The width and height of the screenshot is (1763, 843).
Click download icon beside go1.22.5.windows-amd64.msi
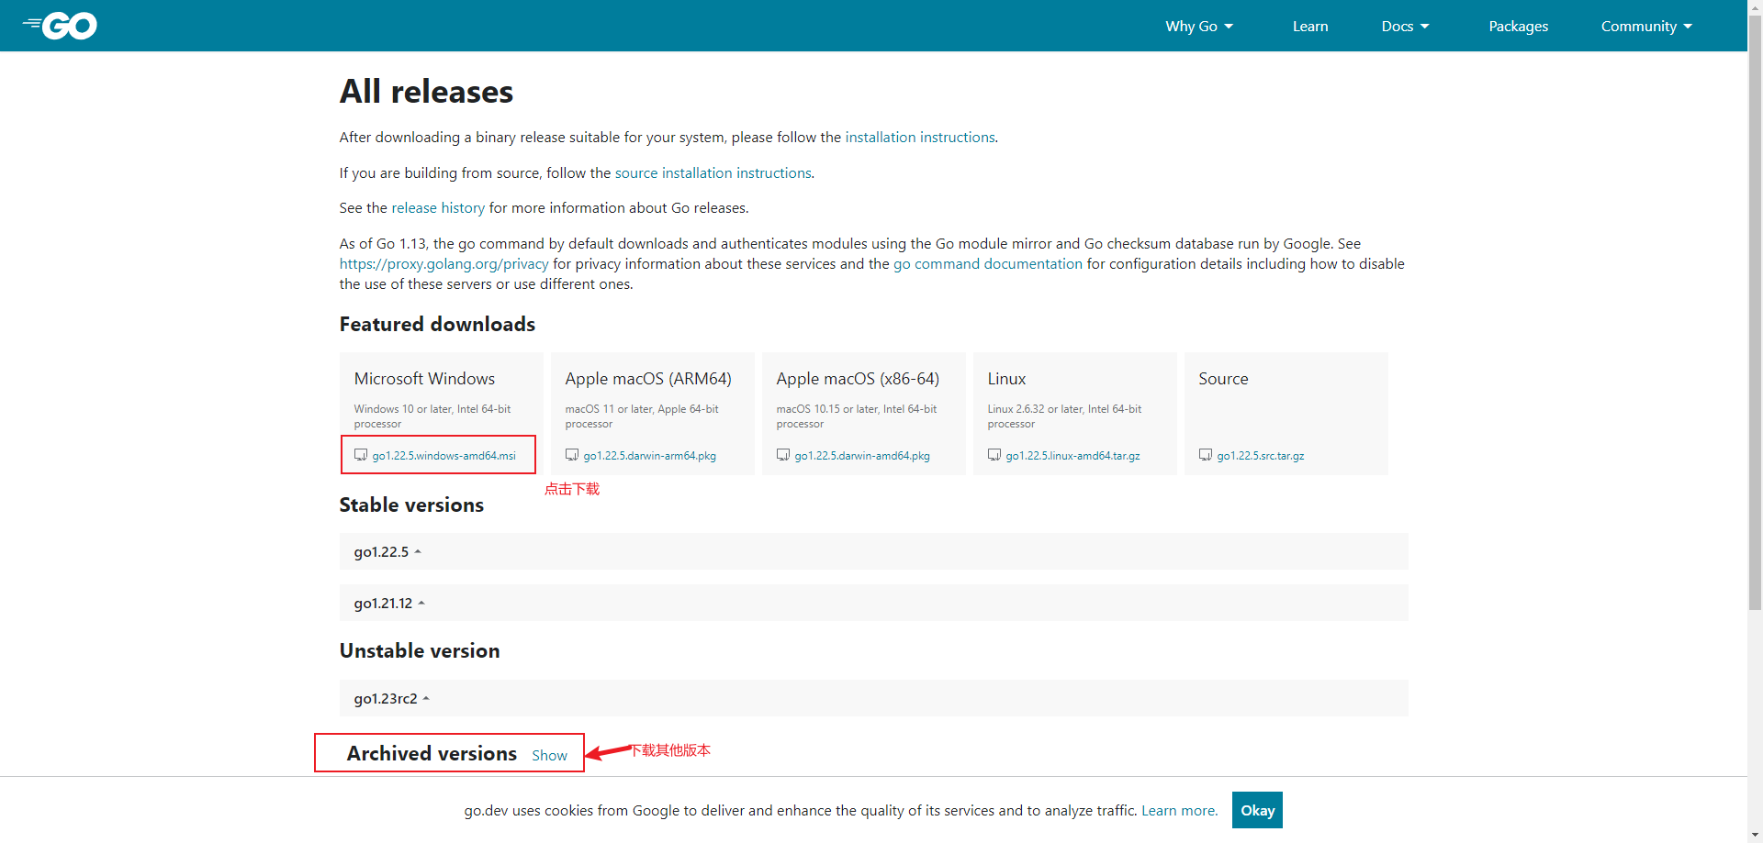pos(361,455)
